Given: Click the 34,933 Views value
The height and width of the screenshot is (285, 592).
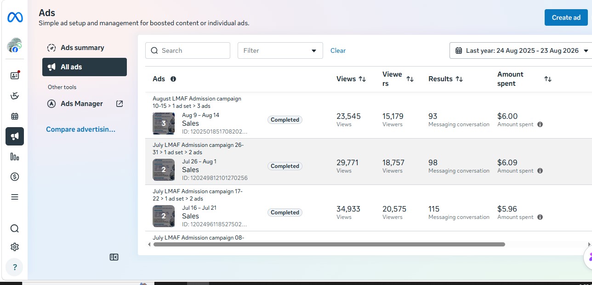Looking at the screenshot, I should pyautogui.click(x=348, y=209).
